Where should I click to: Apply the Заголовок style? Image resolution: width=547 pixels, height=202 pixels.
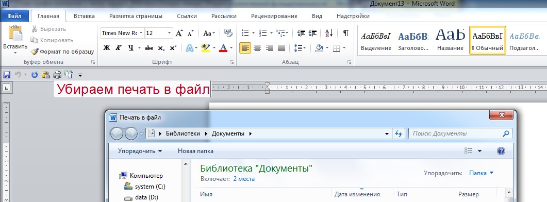[x=413, y=40]
